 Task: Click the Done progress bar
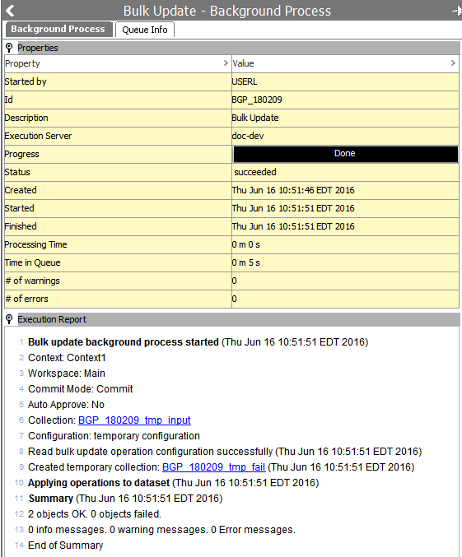tap(345, 154)
